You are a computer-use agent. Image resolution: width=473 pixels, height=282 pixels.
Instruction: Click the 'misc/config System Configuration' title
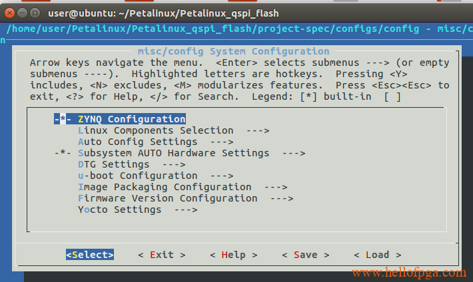(233, 51)
